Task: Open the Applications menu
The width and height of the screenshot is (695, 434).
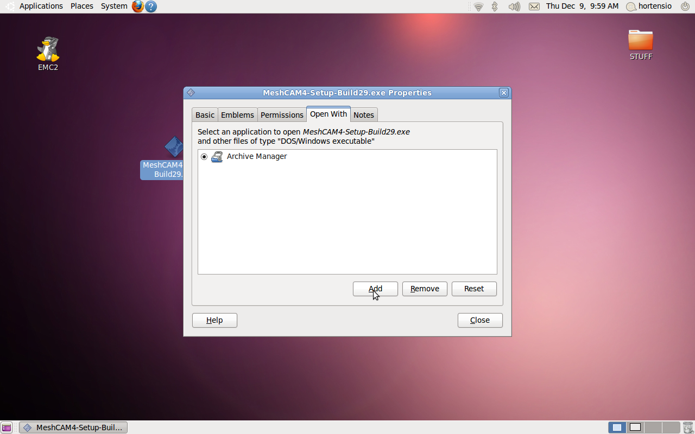Action: coord(41,6)
